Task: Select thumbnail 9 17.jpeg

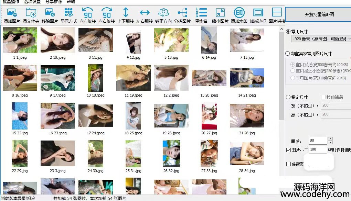Action: 58,78
